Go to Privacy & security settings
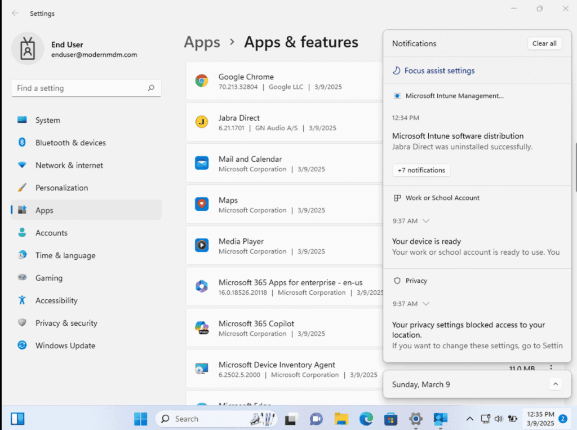This screenshot has width=577, height=430. click(x=66, y=323)
